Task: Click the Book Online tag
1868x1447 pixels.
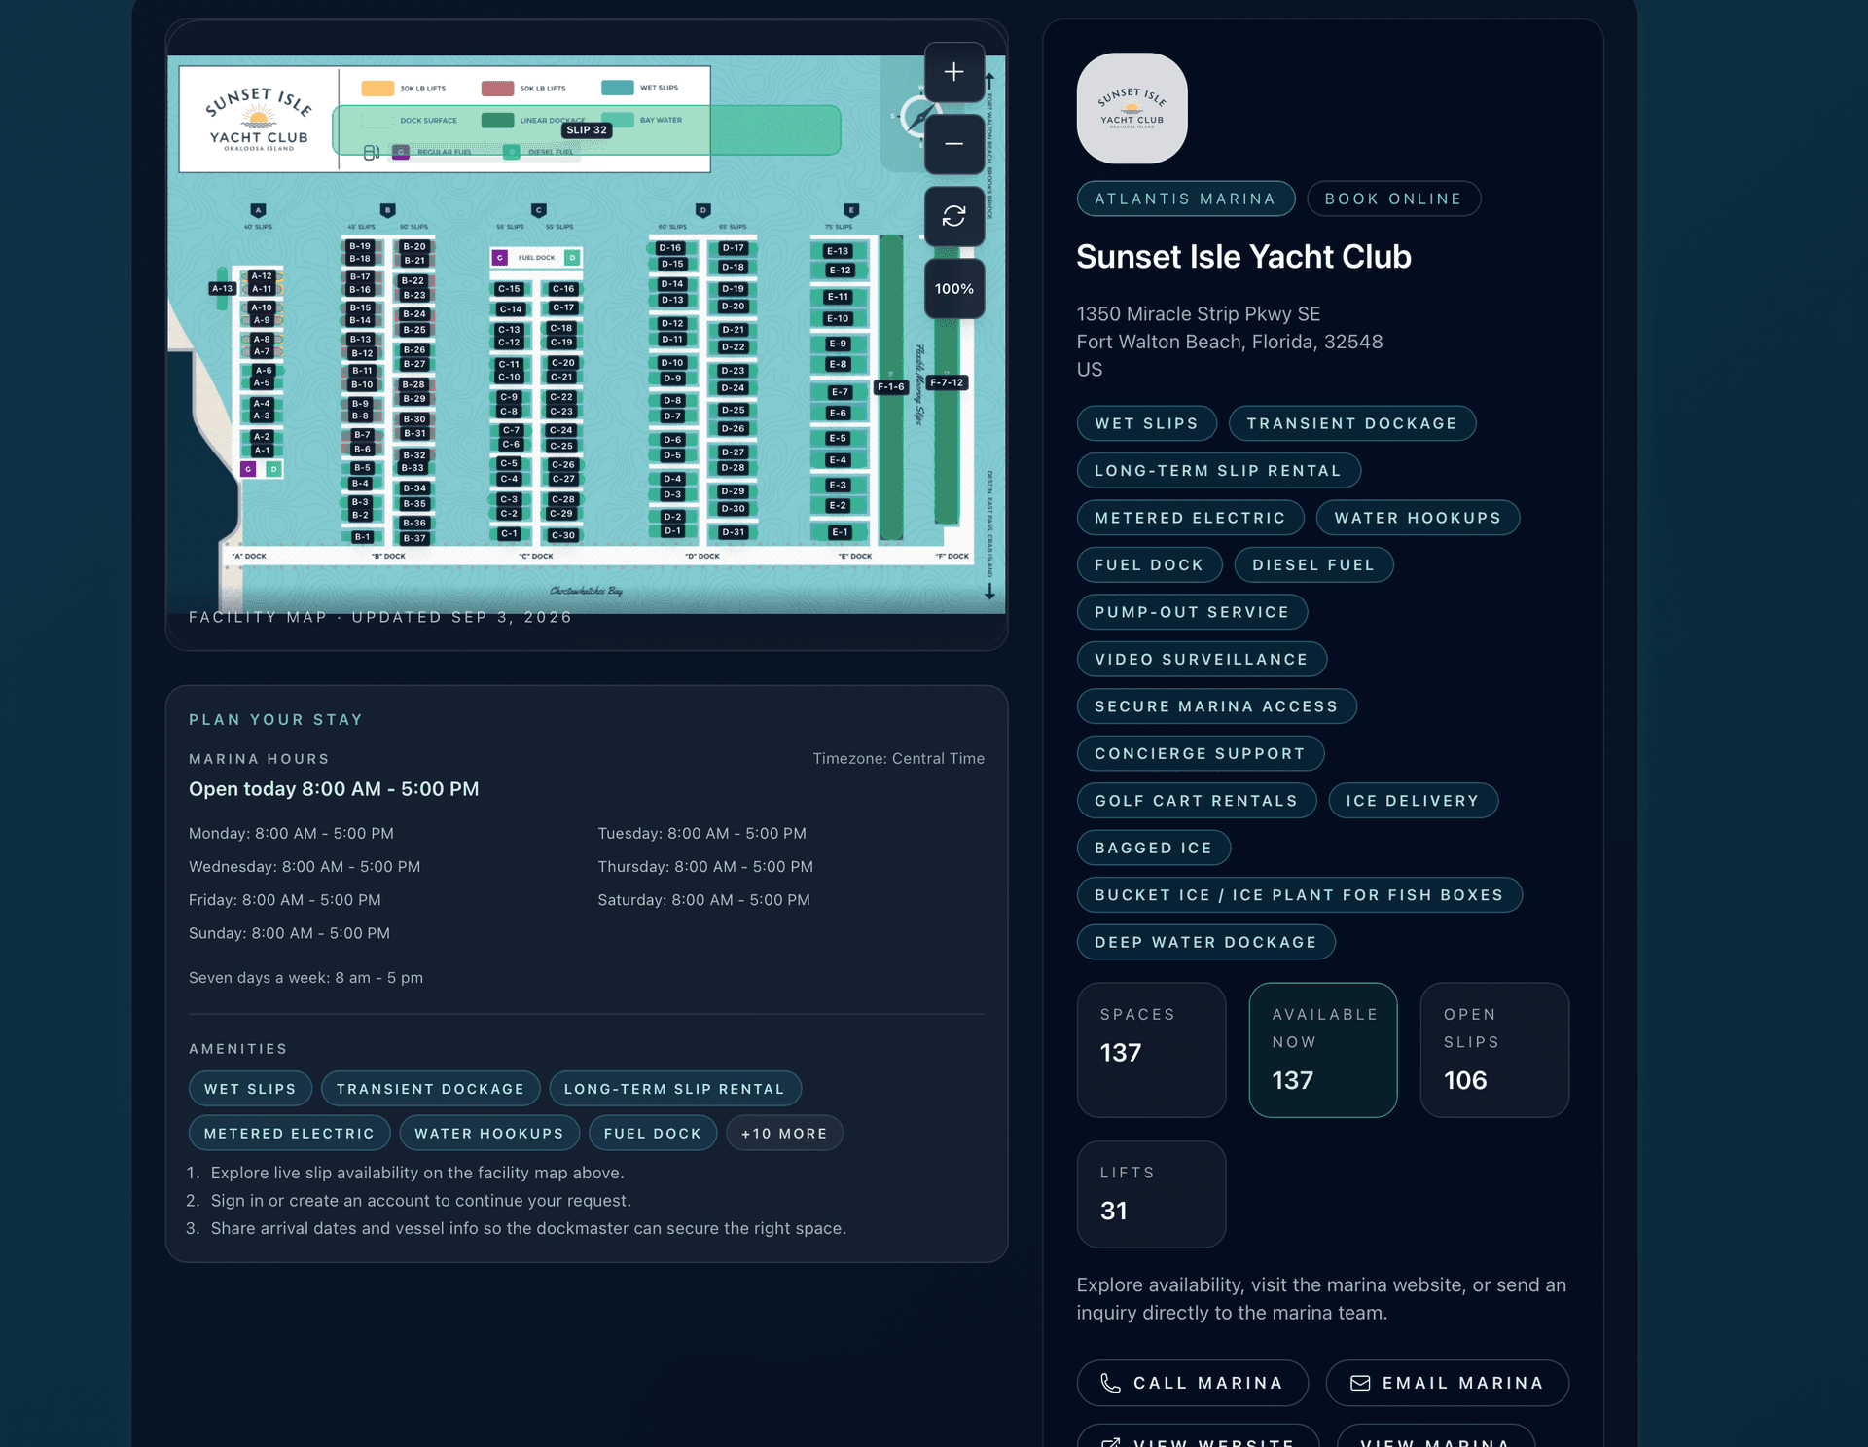Action: [x=1393, y=199]
